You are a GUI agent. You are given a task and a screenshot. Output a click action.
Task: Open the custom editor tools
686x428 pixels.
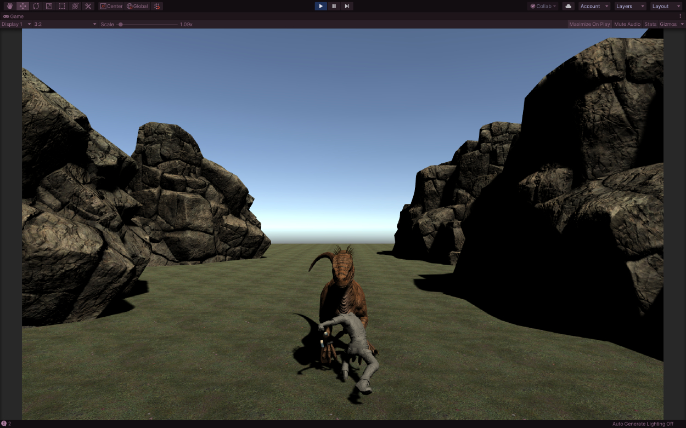click(x=88, y=6)
